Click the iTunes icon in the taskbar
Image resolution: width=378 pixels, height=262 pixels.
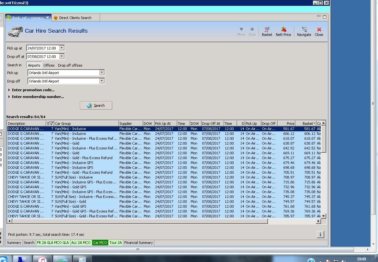[x=42, y=259]
